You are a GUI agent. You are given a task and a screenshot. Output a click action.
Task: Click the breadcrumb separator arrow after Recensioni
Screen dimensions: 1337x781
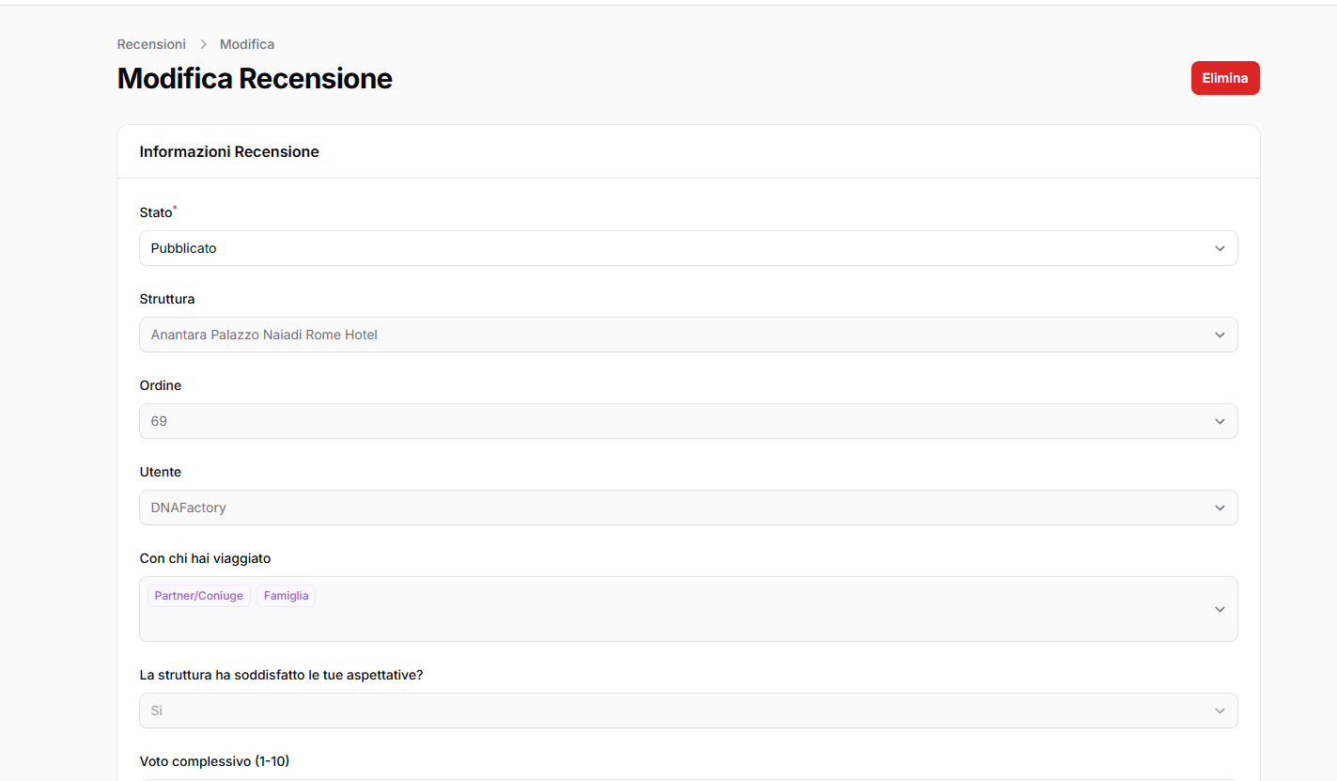click(x=203, y=44)
